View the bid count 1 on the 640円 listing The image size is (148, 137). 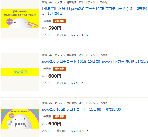tap(49, 131)
